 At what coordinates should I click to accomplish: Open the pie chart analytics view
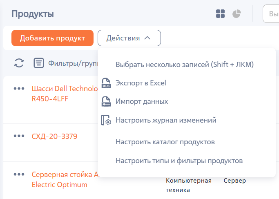pyautogui.click(x=237, y=14)
